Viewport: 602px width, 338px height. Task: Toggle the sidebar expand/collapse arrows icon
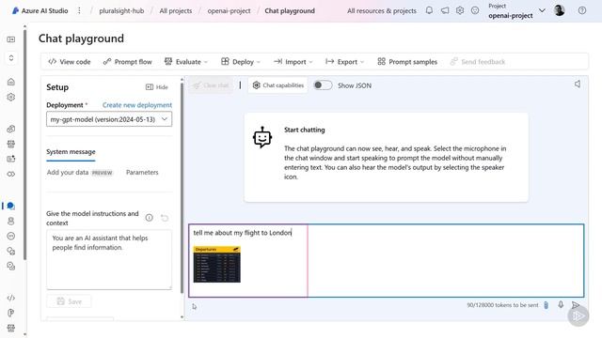tap(11, 58)
